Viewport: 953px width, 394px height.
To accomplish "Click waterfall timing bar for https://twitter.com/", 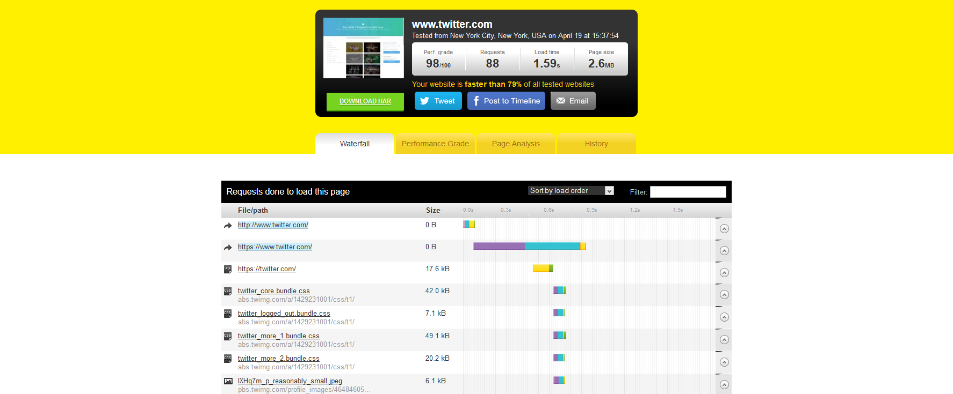I will pos(543,268).
